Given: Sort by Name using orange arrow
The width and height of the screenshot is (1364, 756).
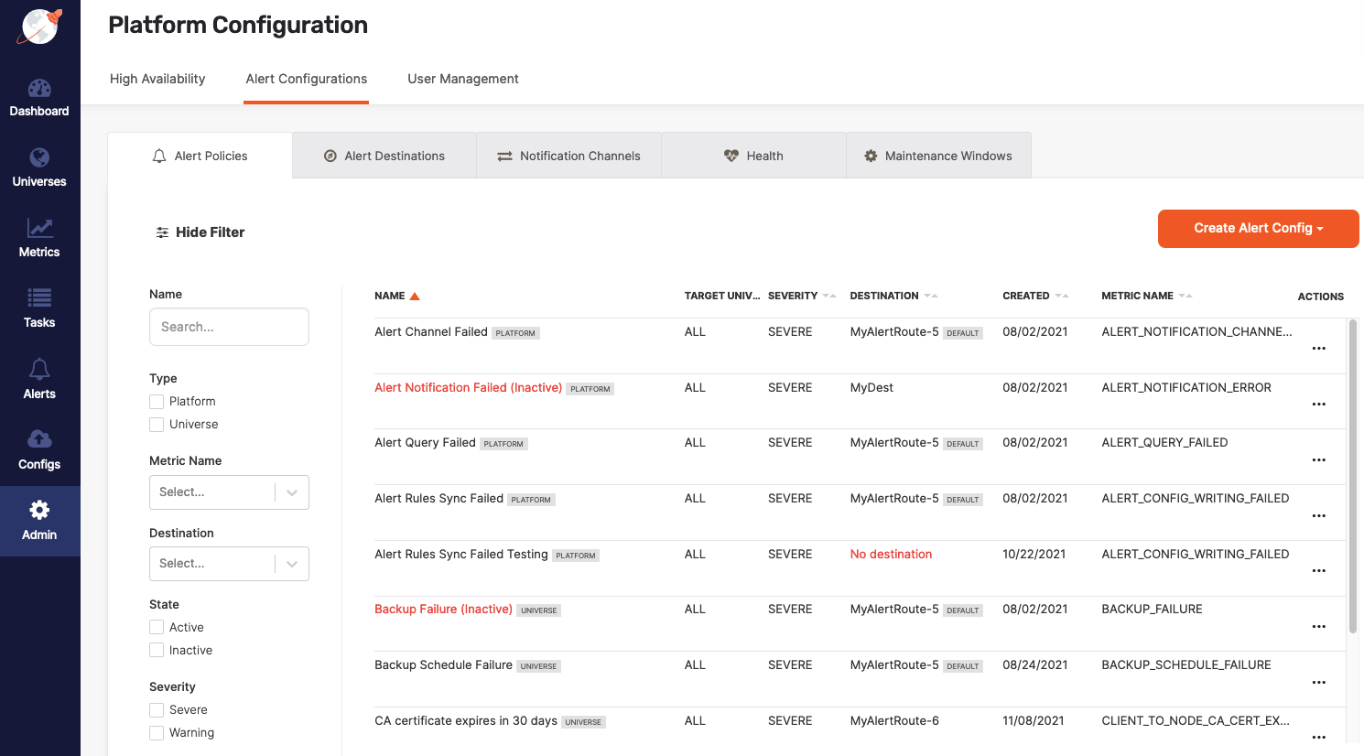Looking at the screenshot, I should (x=415, y=297).
